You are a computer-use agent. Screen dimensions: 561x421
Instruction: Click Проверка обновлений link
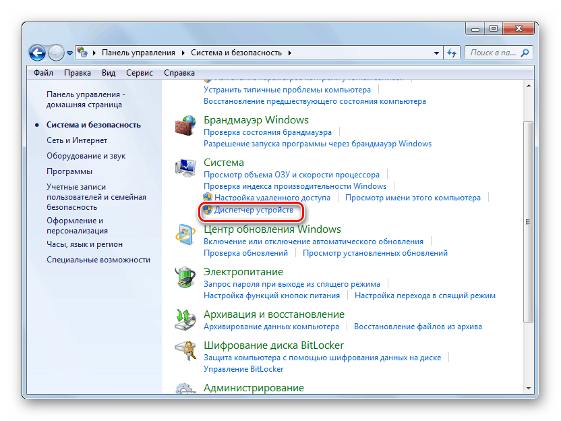click(246, 253)
